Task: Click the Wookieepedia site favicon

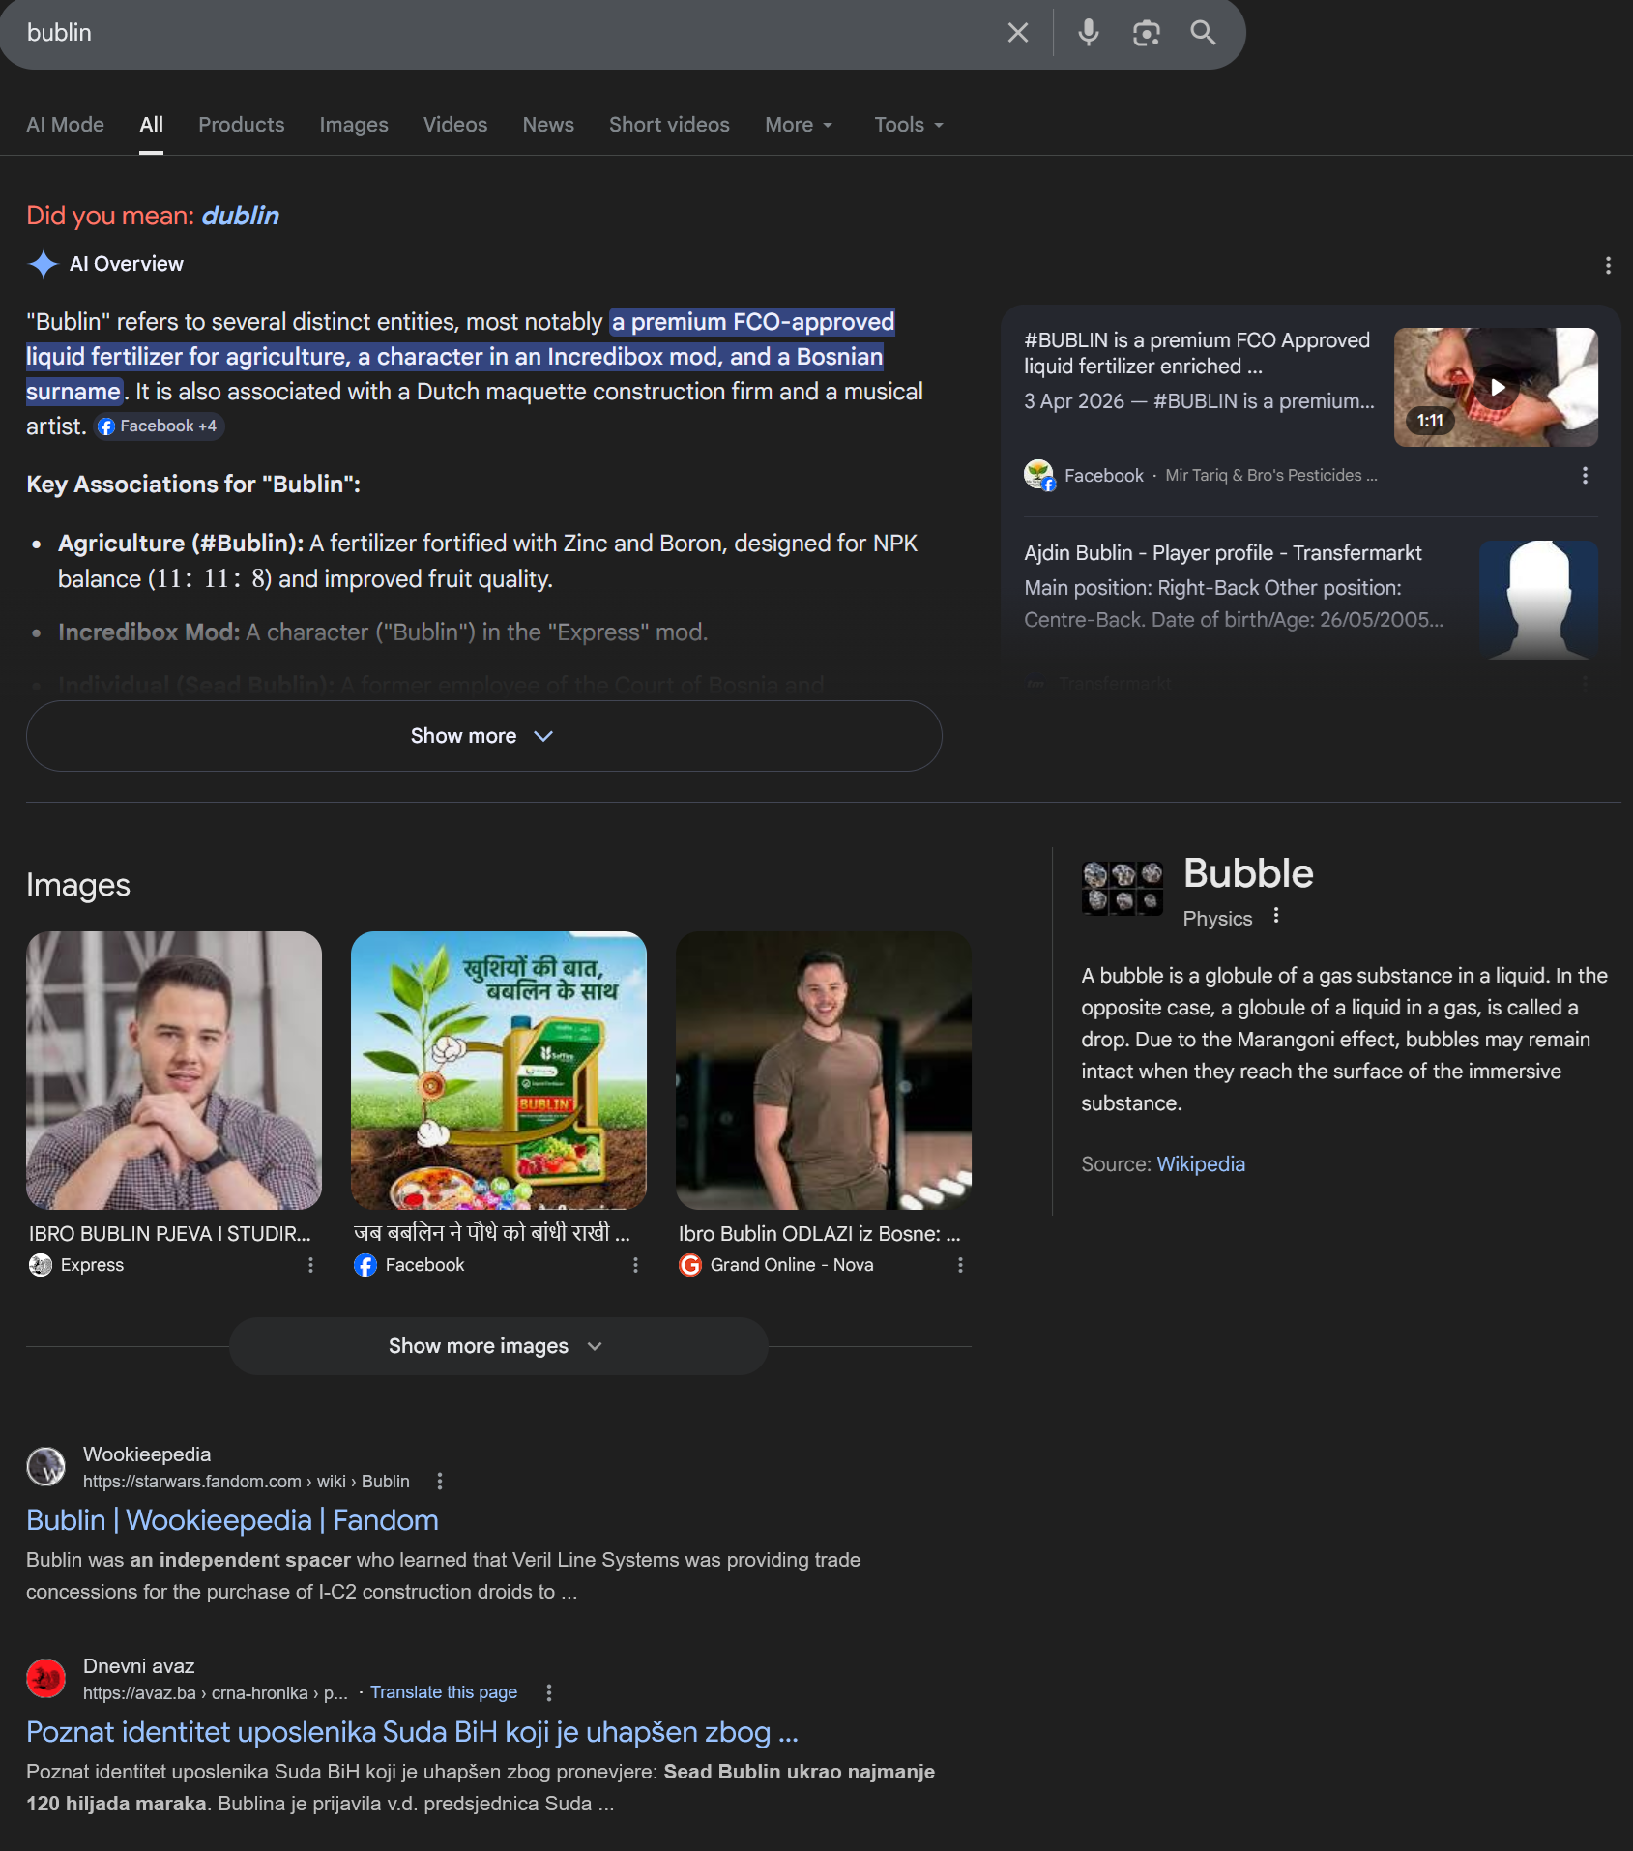Action: (x=45, y=1467)
